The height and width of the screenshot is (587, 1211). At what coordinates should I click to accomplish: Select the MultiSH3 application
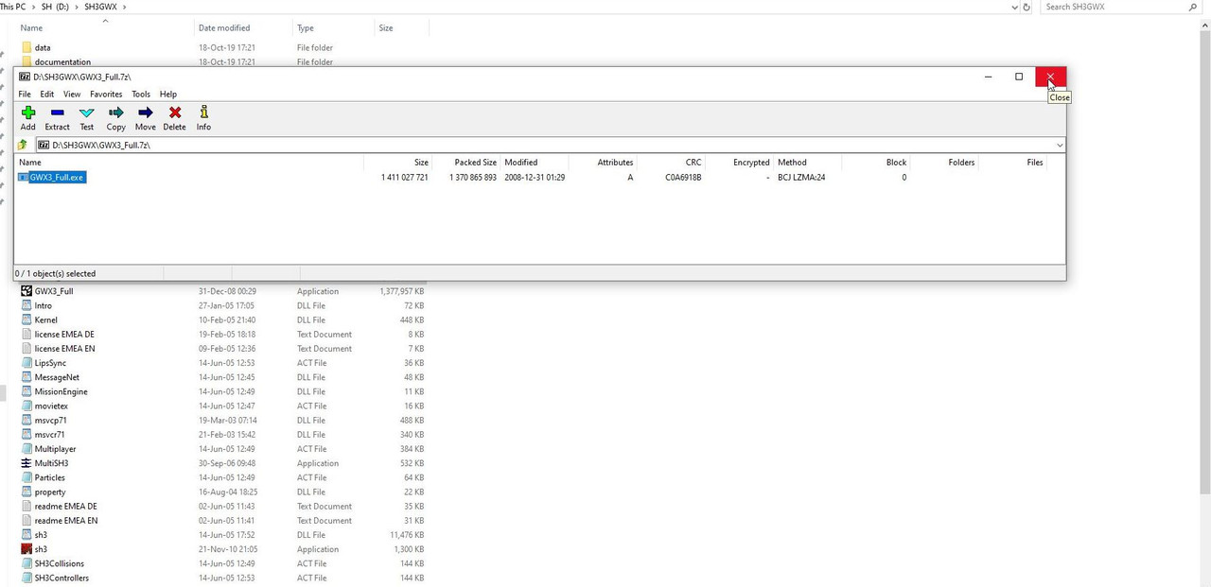click(51, 463)
